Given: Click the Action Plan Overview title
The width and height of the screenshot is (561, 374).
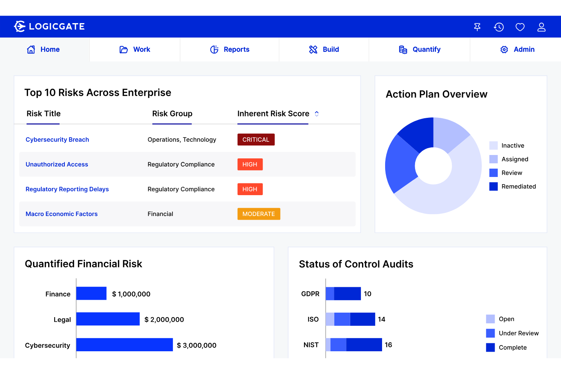Looking at the screenshot, I should (x=437, y=94).
